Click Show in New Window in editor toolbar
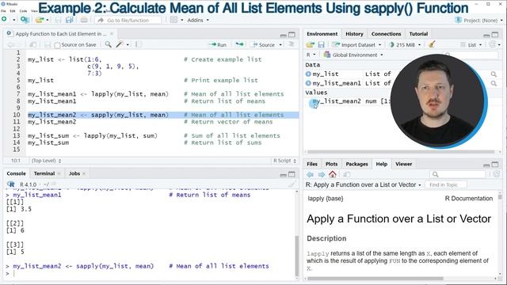 (33, 44)
